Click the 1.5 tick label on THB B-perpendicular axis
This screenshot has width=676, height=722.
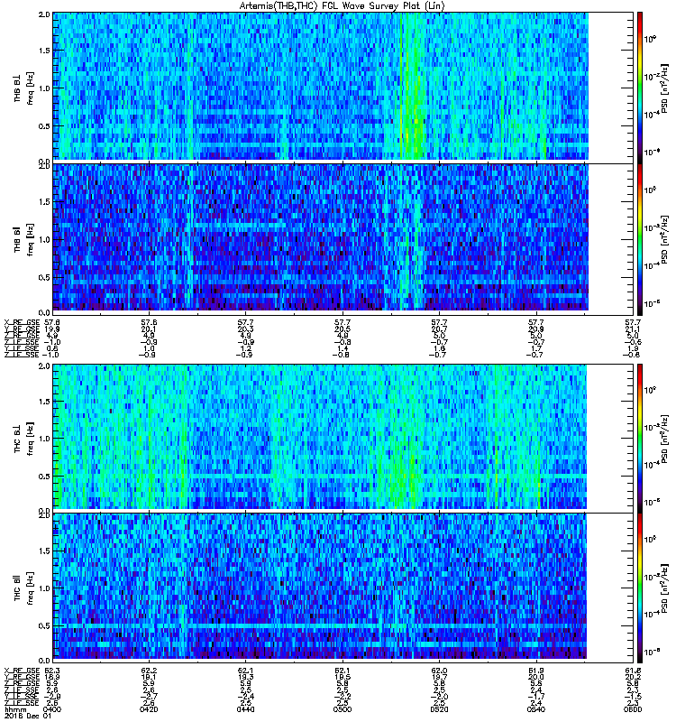pyautogui.click(x=44, y=51)
